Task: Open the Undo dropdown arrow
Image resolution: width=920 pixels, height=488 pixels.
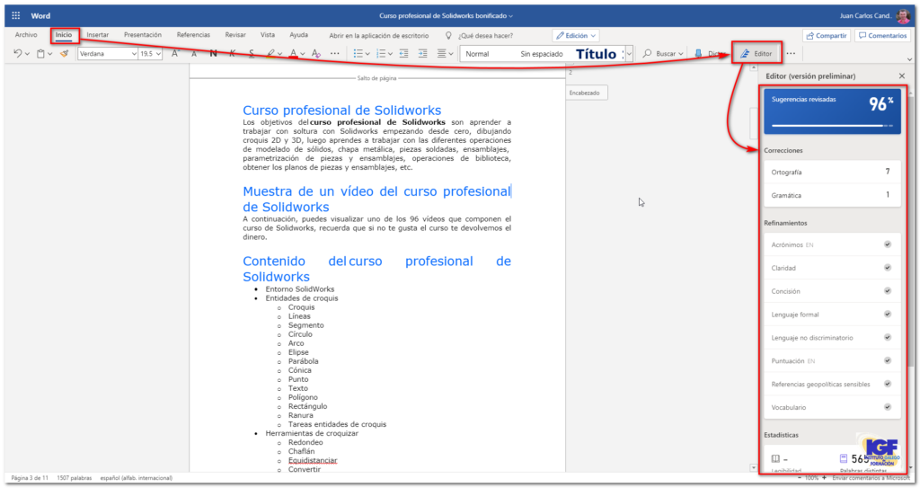Action: coord(27,54)
